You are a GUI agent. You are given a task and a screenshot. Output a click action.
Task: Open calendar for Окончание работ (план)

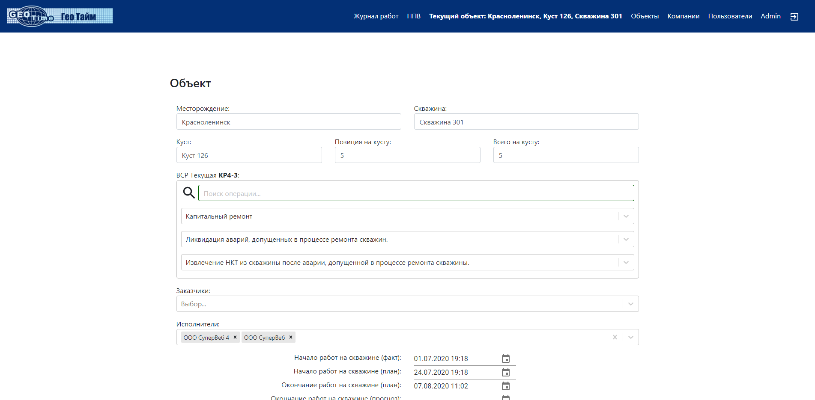pyautogui.click(x=506, y=386)
